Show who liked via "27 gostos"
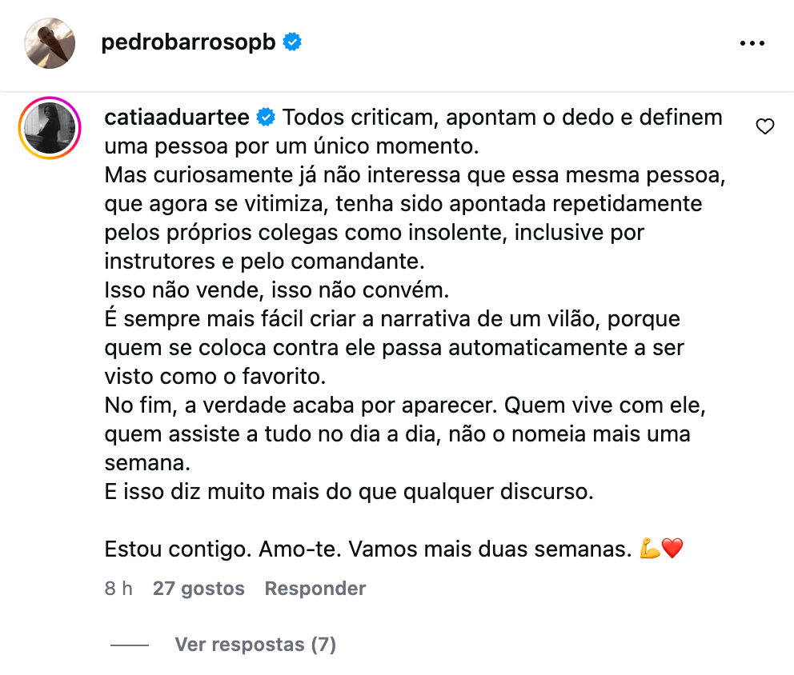The image size is (794, 675). (x=198, y=589)
